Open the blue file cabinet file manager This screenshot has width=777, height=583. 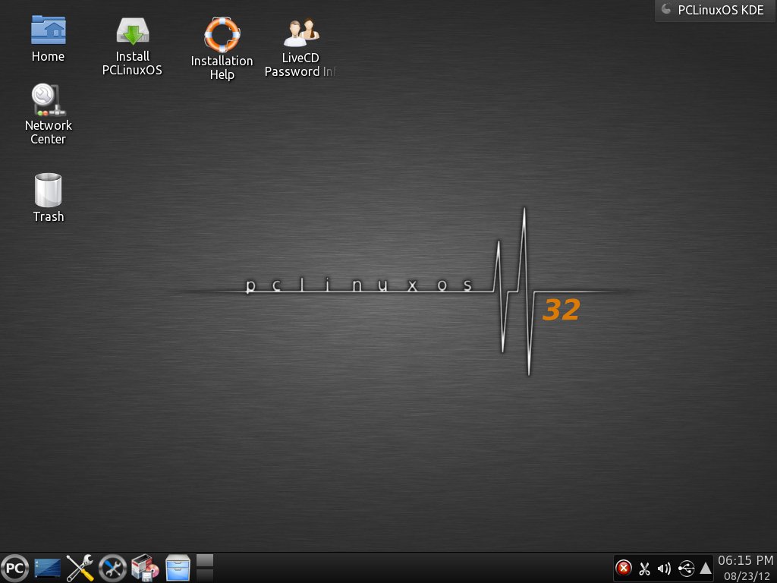coord(178,568)
